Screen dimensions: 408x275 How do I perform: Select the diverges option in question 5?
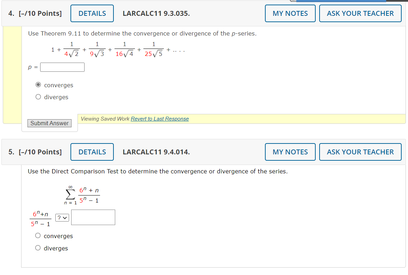click(38, 248)
